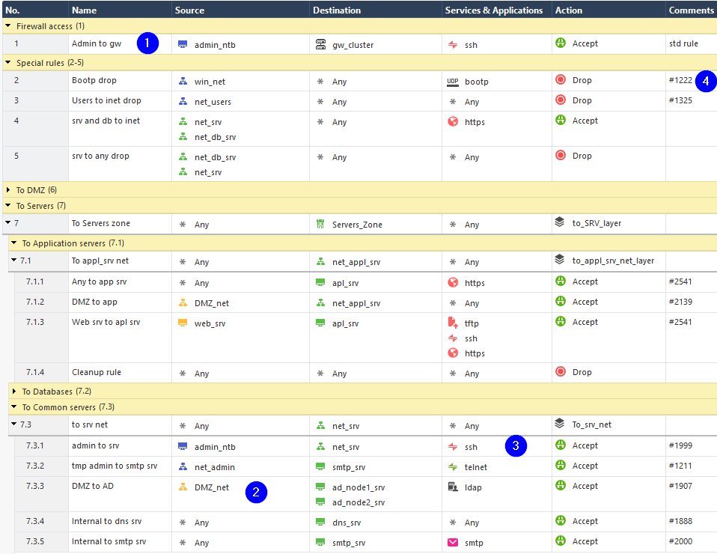Click net_srv source in rule 4
The image size is (717, 554).
[208, 122]
